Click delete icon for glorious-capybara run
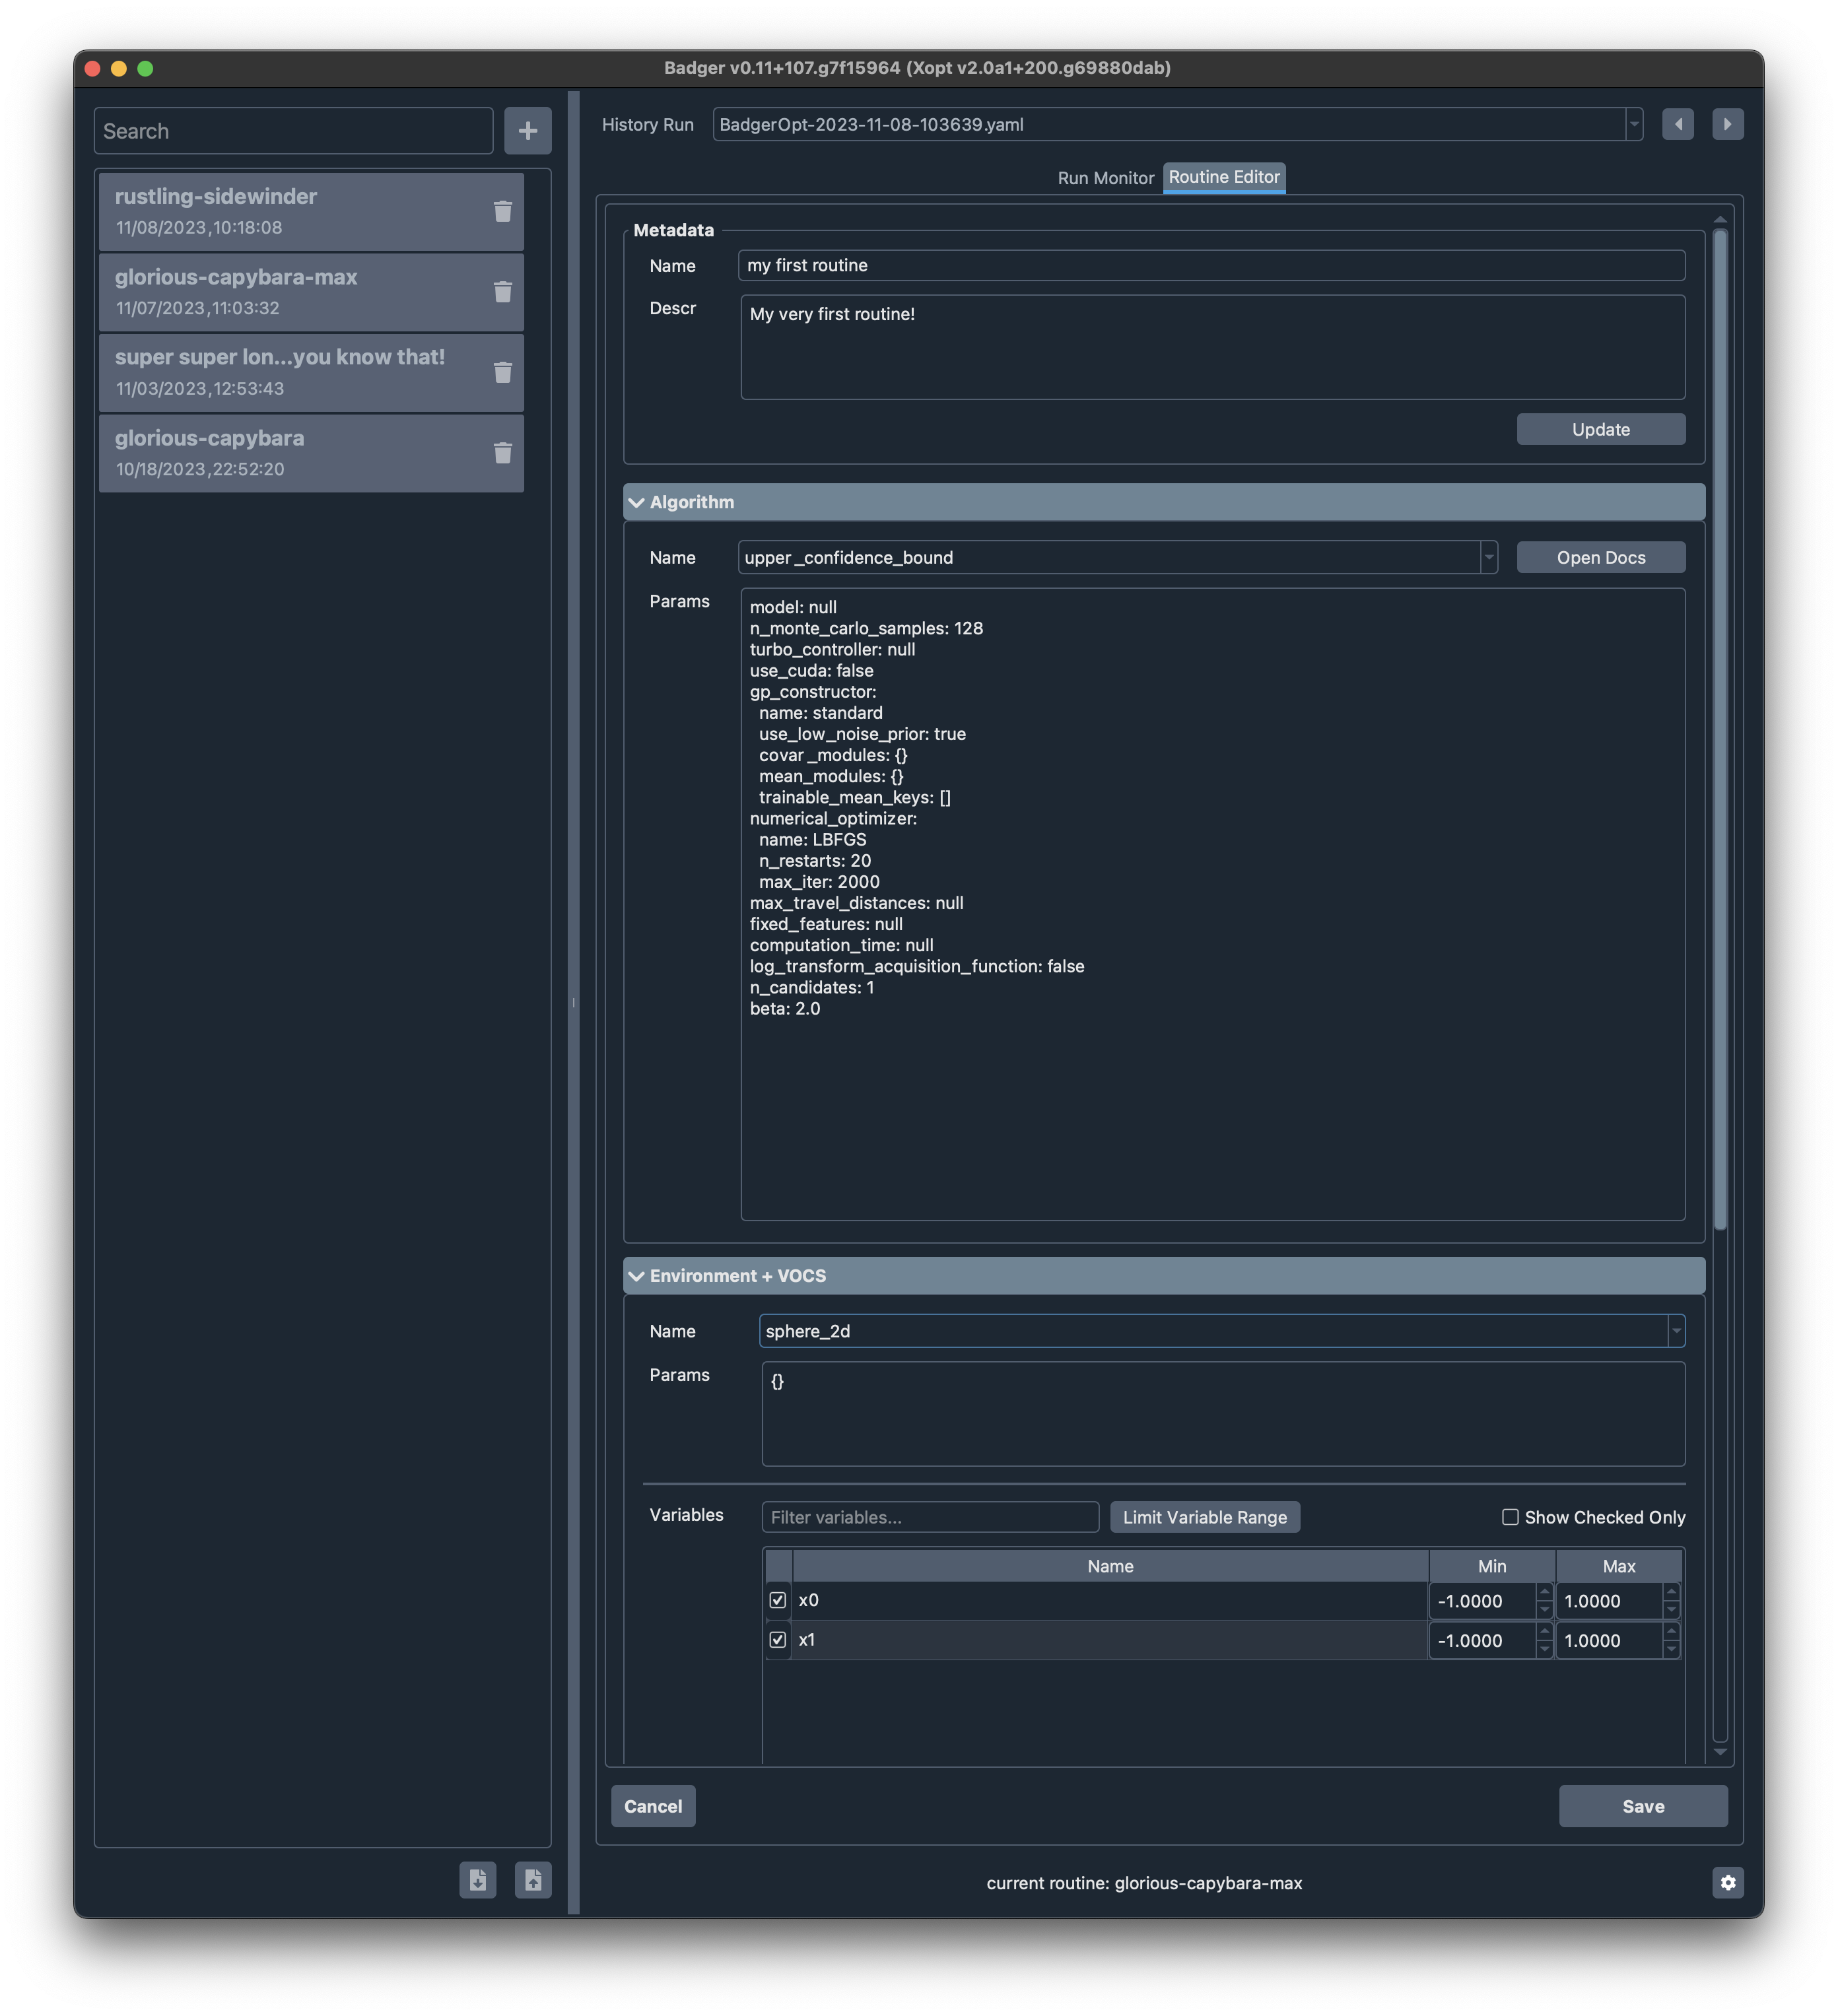This screenshot has height=2016, width=1838. [x=502, y=453]
